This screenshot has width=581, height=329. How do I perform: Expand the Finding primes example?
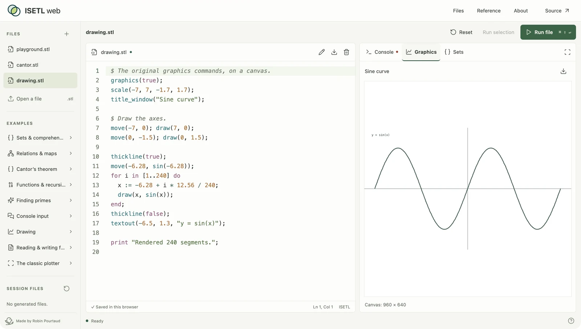40,200
